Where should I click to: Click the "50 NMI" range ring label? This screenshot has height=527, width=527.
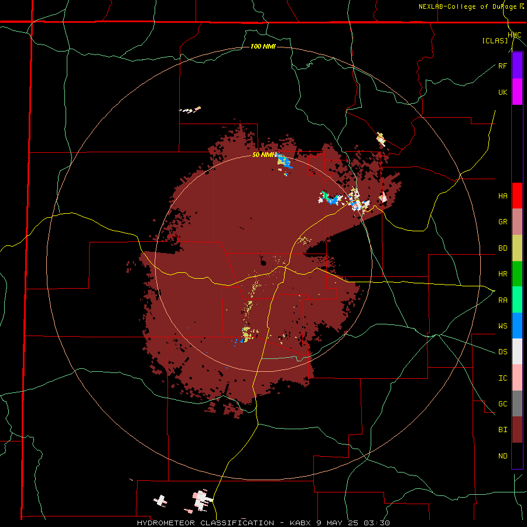tap(263, 155)
